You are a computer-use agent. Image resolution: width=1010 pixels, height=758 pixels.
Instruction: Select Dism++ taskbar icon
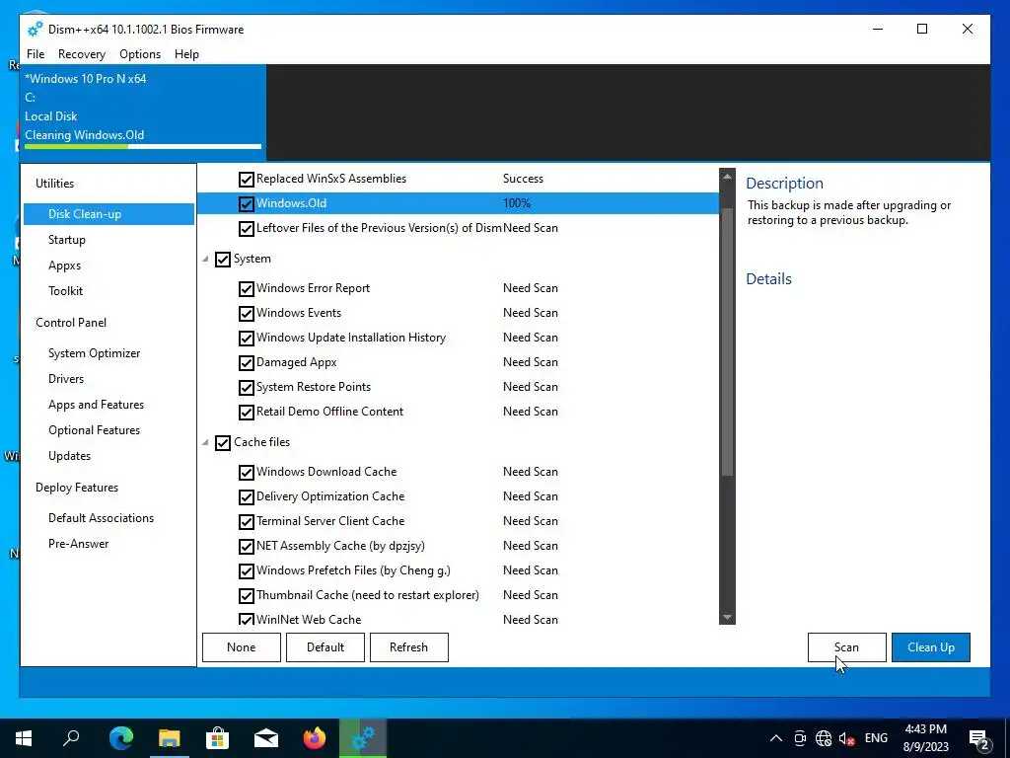point(363,738)
